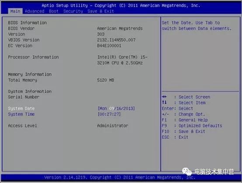
Task: Click the system time value 00:27:27
Action: coord(109,114)
